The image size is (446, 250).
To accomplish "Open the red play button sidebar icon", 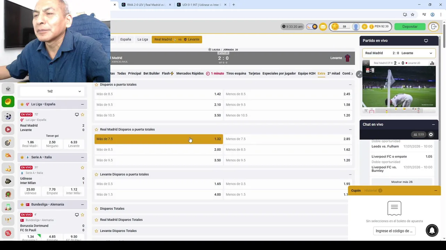I will [8, 129].
